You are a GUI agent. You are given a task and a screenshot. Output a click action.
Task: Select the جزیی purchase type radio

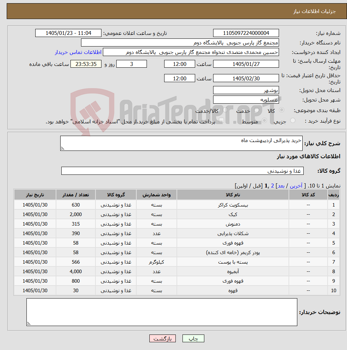coord(293,121)
